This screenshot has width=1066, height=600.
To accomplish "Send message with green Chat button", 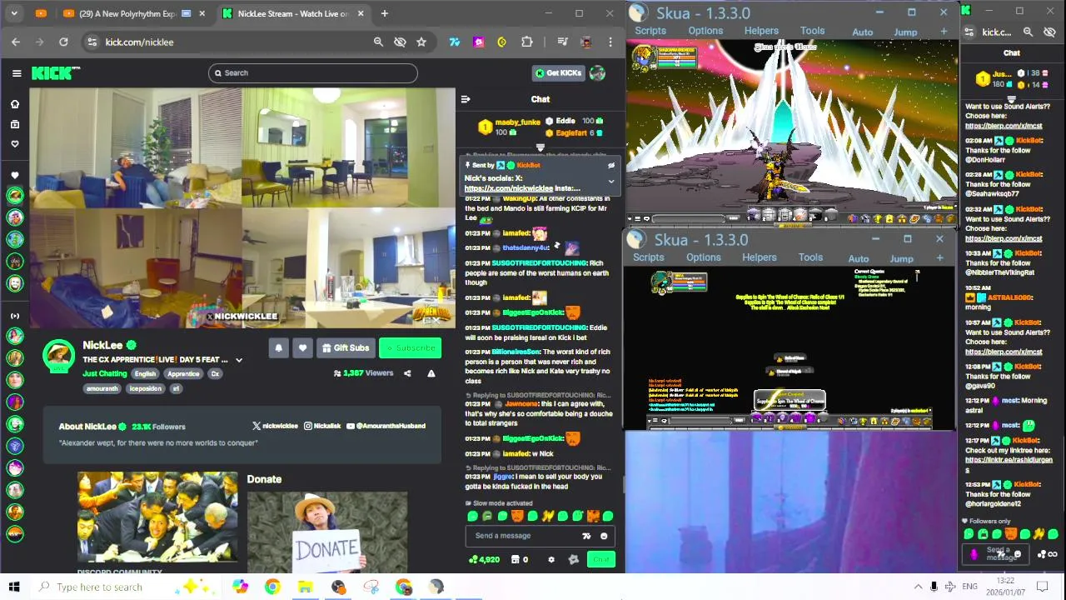I will [601, 559].
